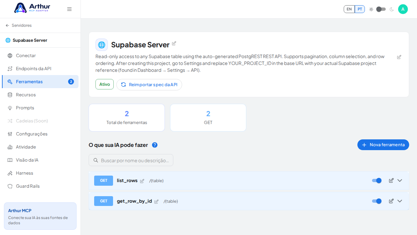Click the GET count card

[208, 117]
